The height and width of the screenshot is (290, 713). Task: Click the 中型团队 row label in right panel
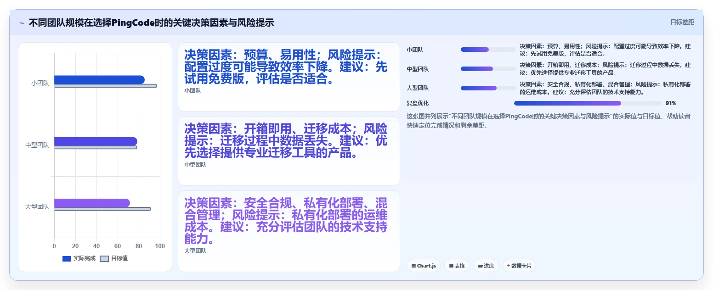(x=418, y=69)
